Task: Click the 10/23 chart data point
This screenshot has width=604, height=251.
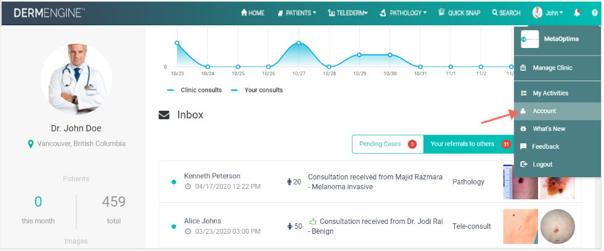Action: (x=177, y=42)
